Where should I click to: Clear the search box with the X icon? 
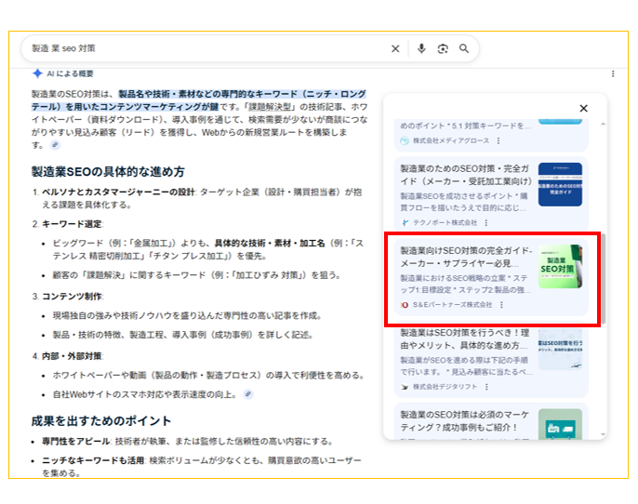pos(395,48)
